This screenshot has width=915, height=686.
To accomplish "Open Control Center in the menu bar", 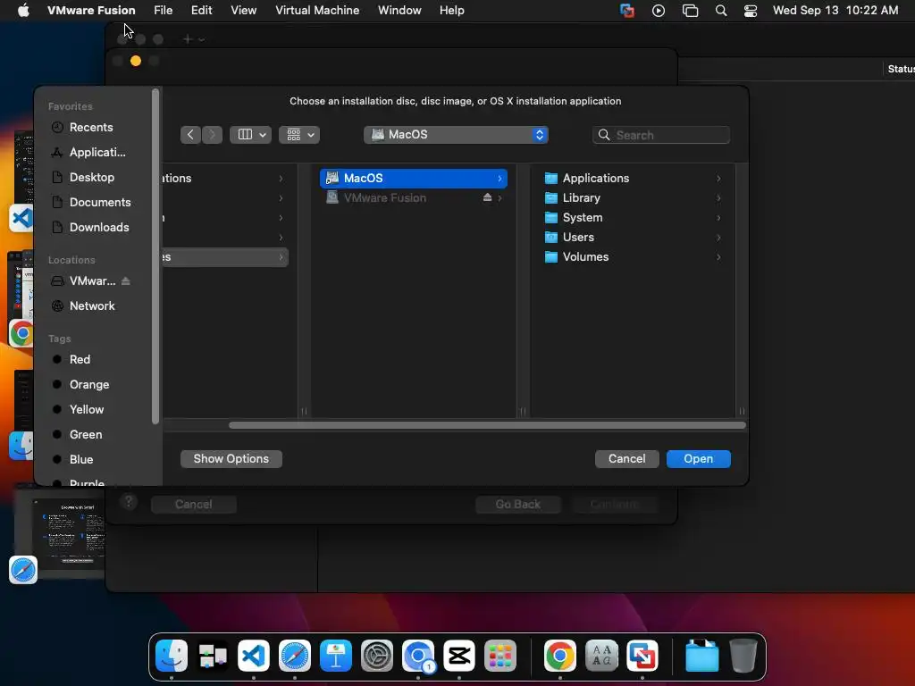I will coord(751,11).
